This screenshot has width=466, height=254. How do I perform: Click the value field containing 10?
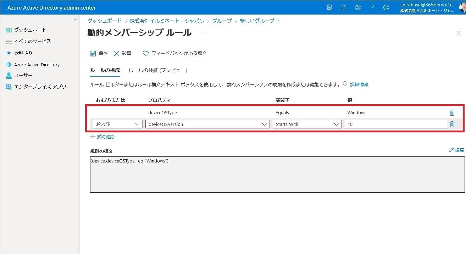[396, 124]
